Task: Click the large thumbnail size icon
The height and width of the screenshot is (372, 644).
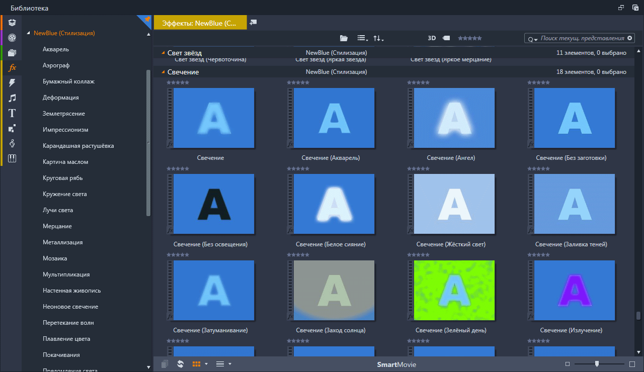Action: pos(632,364)
